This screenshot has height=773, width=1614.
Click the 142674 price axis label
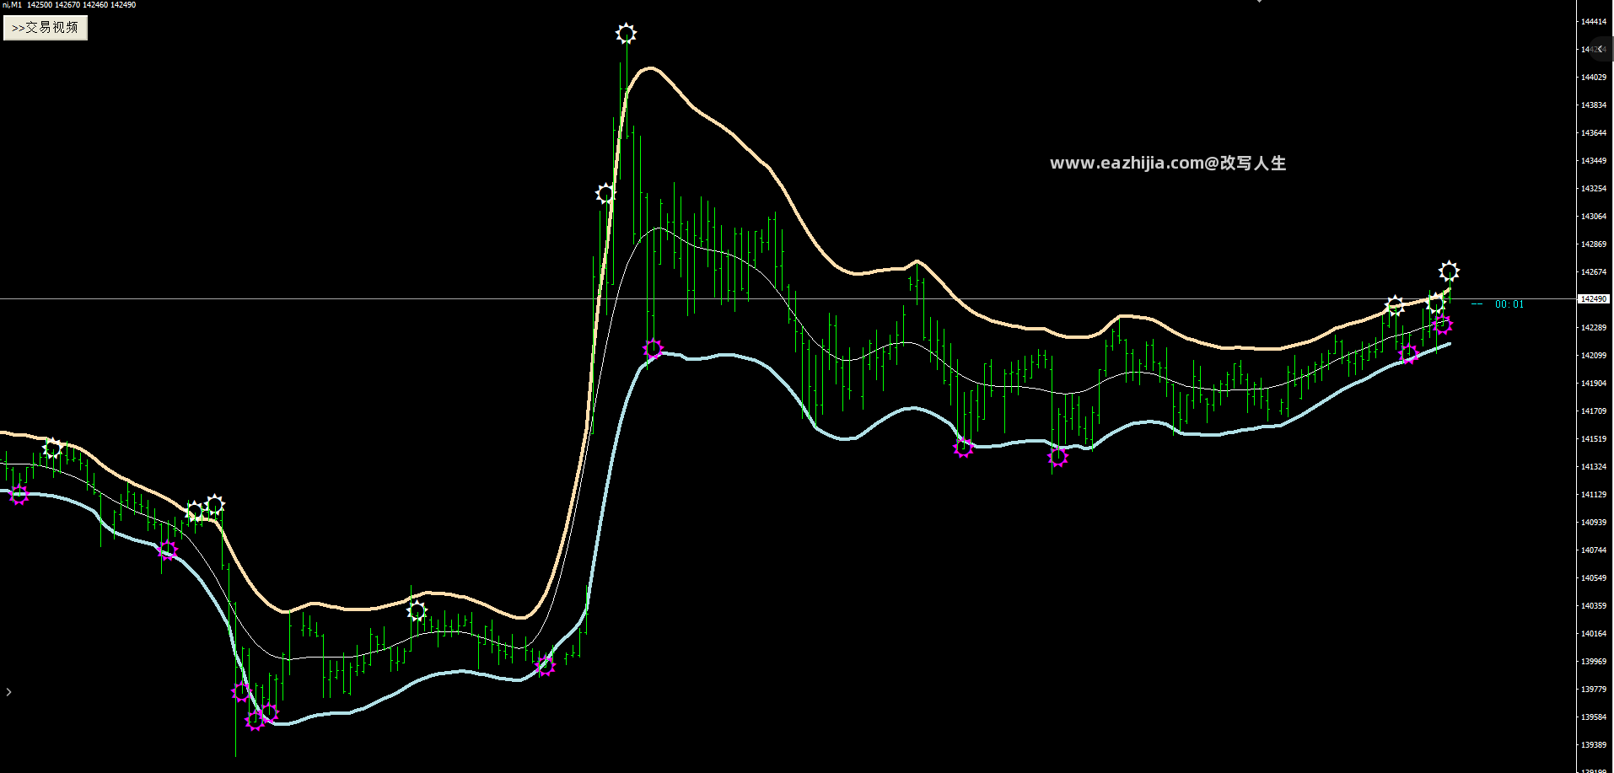1593,271
